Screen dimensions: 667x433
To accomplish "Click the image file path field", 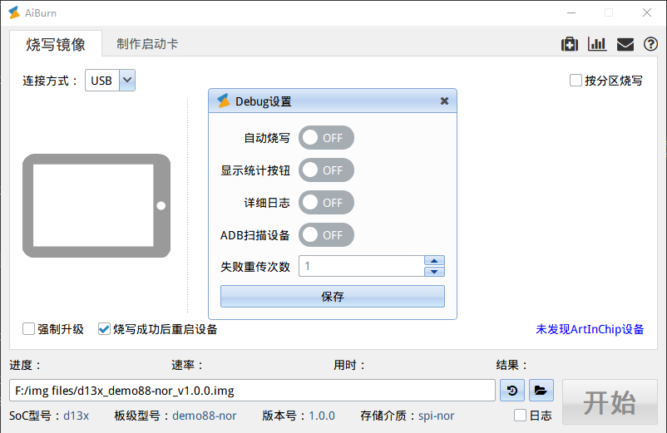I will (252, 390).
